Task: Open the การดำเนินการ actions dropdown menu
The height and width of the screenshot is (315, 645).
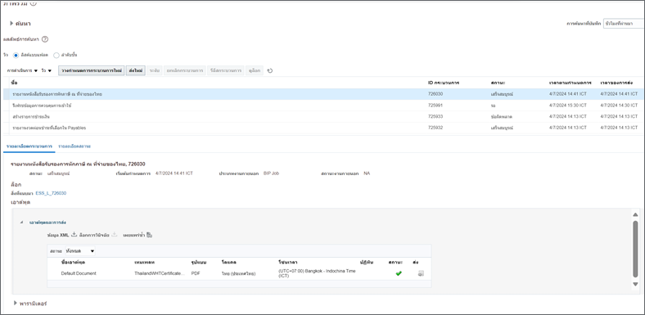Action: pyautogui.click(x=22, y=70)
